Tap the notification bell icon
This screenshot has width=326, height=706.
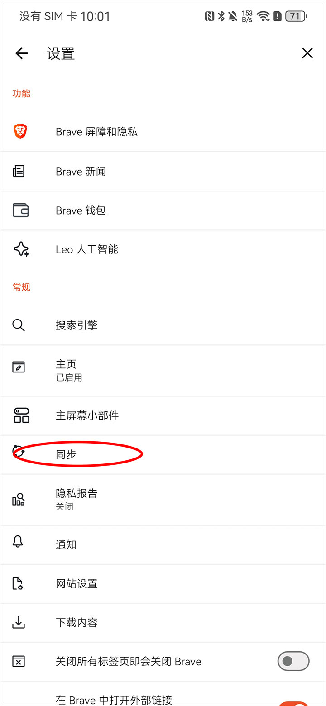point(19,542)
